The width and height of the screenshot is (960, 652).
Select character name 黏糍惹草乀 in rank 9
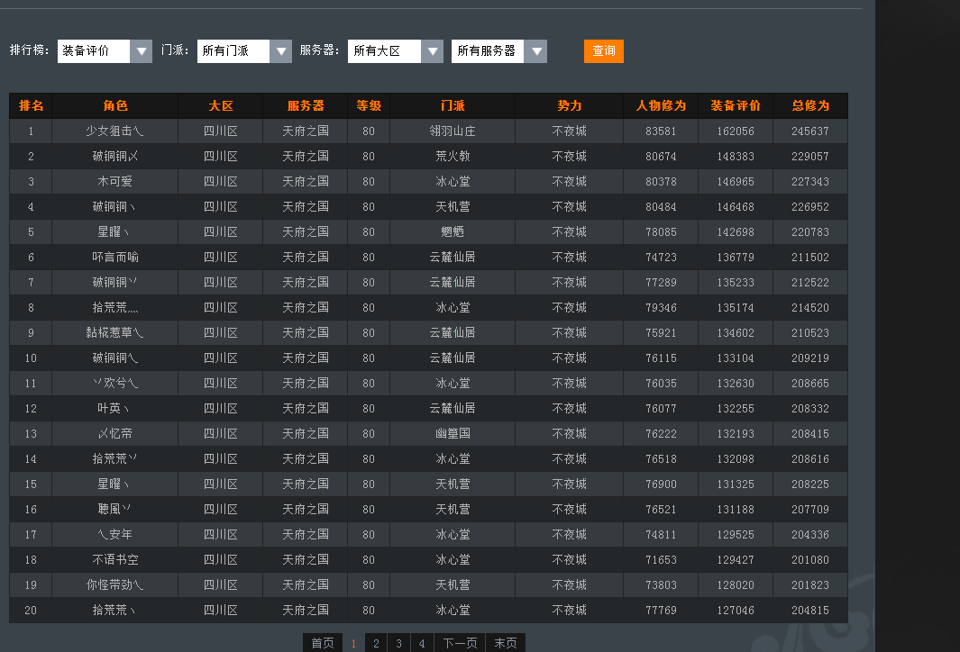point(115,332)
